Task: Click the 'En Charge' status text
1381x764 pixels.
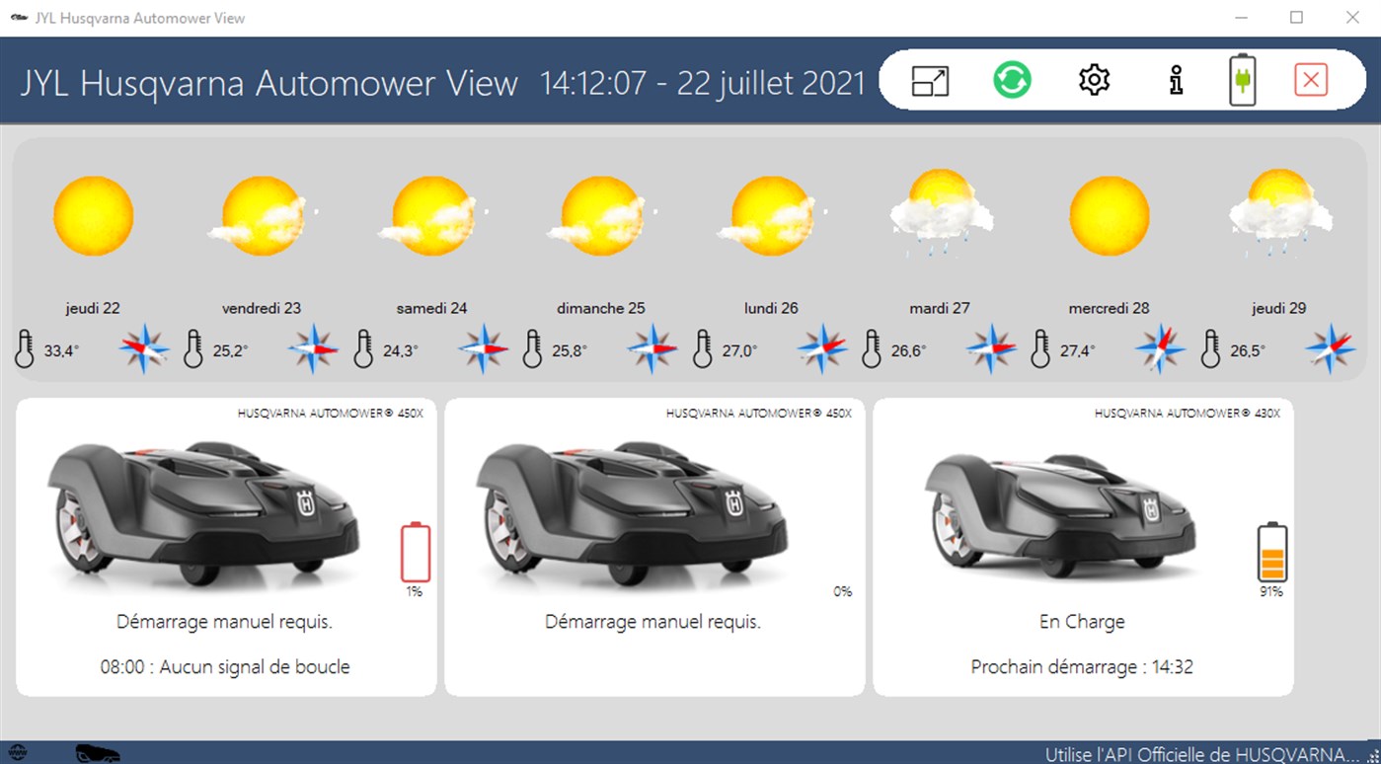Action: [x=1082, y=622]
